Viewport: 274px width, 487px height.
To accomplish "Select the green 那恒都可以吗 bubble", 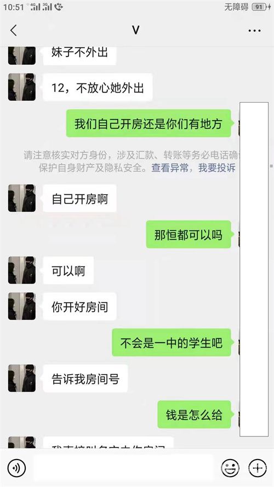I will (189, 235).
